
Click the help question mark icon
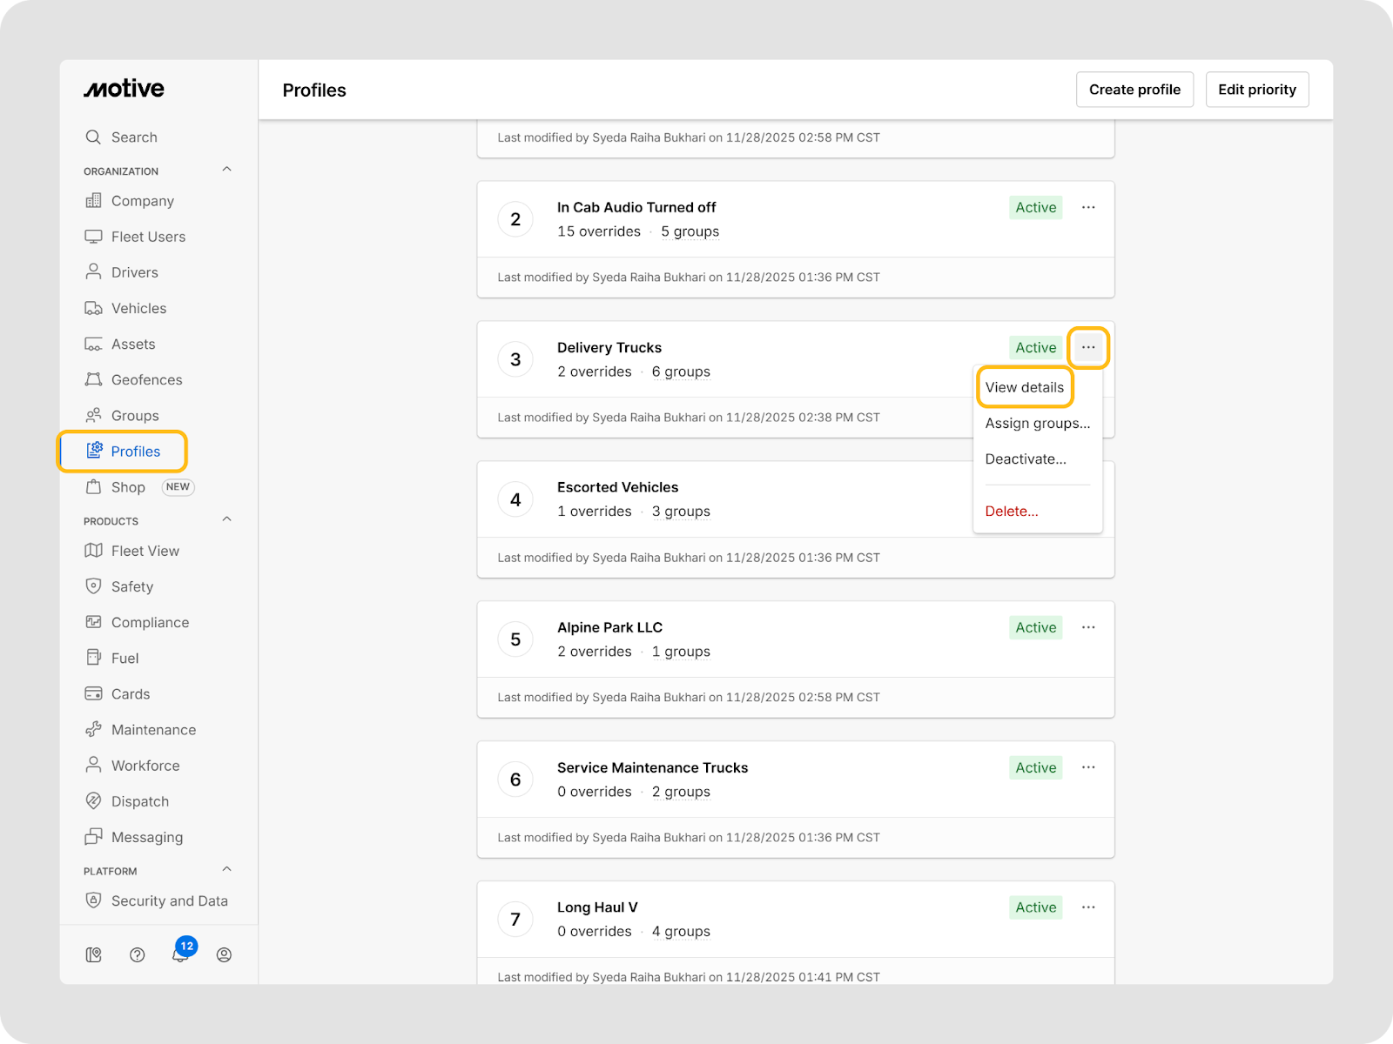click(x=137, y=954)
